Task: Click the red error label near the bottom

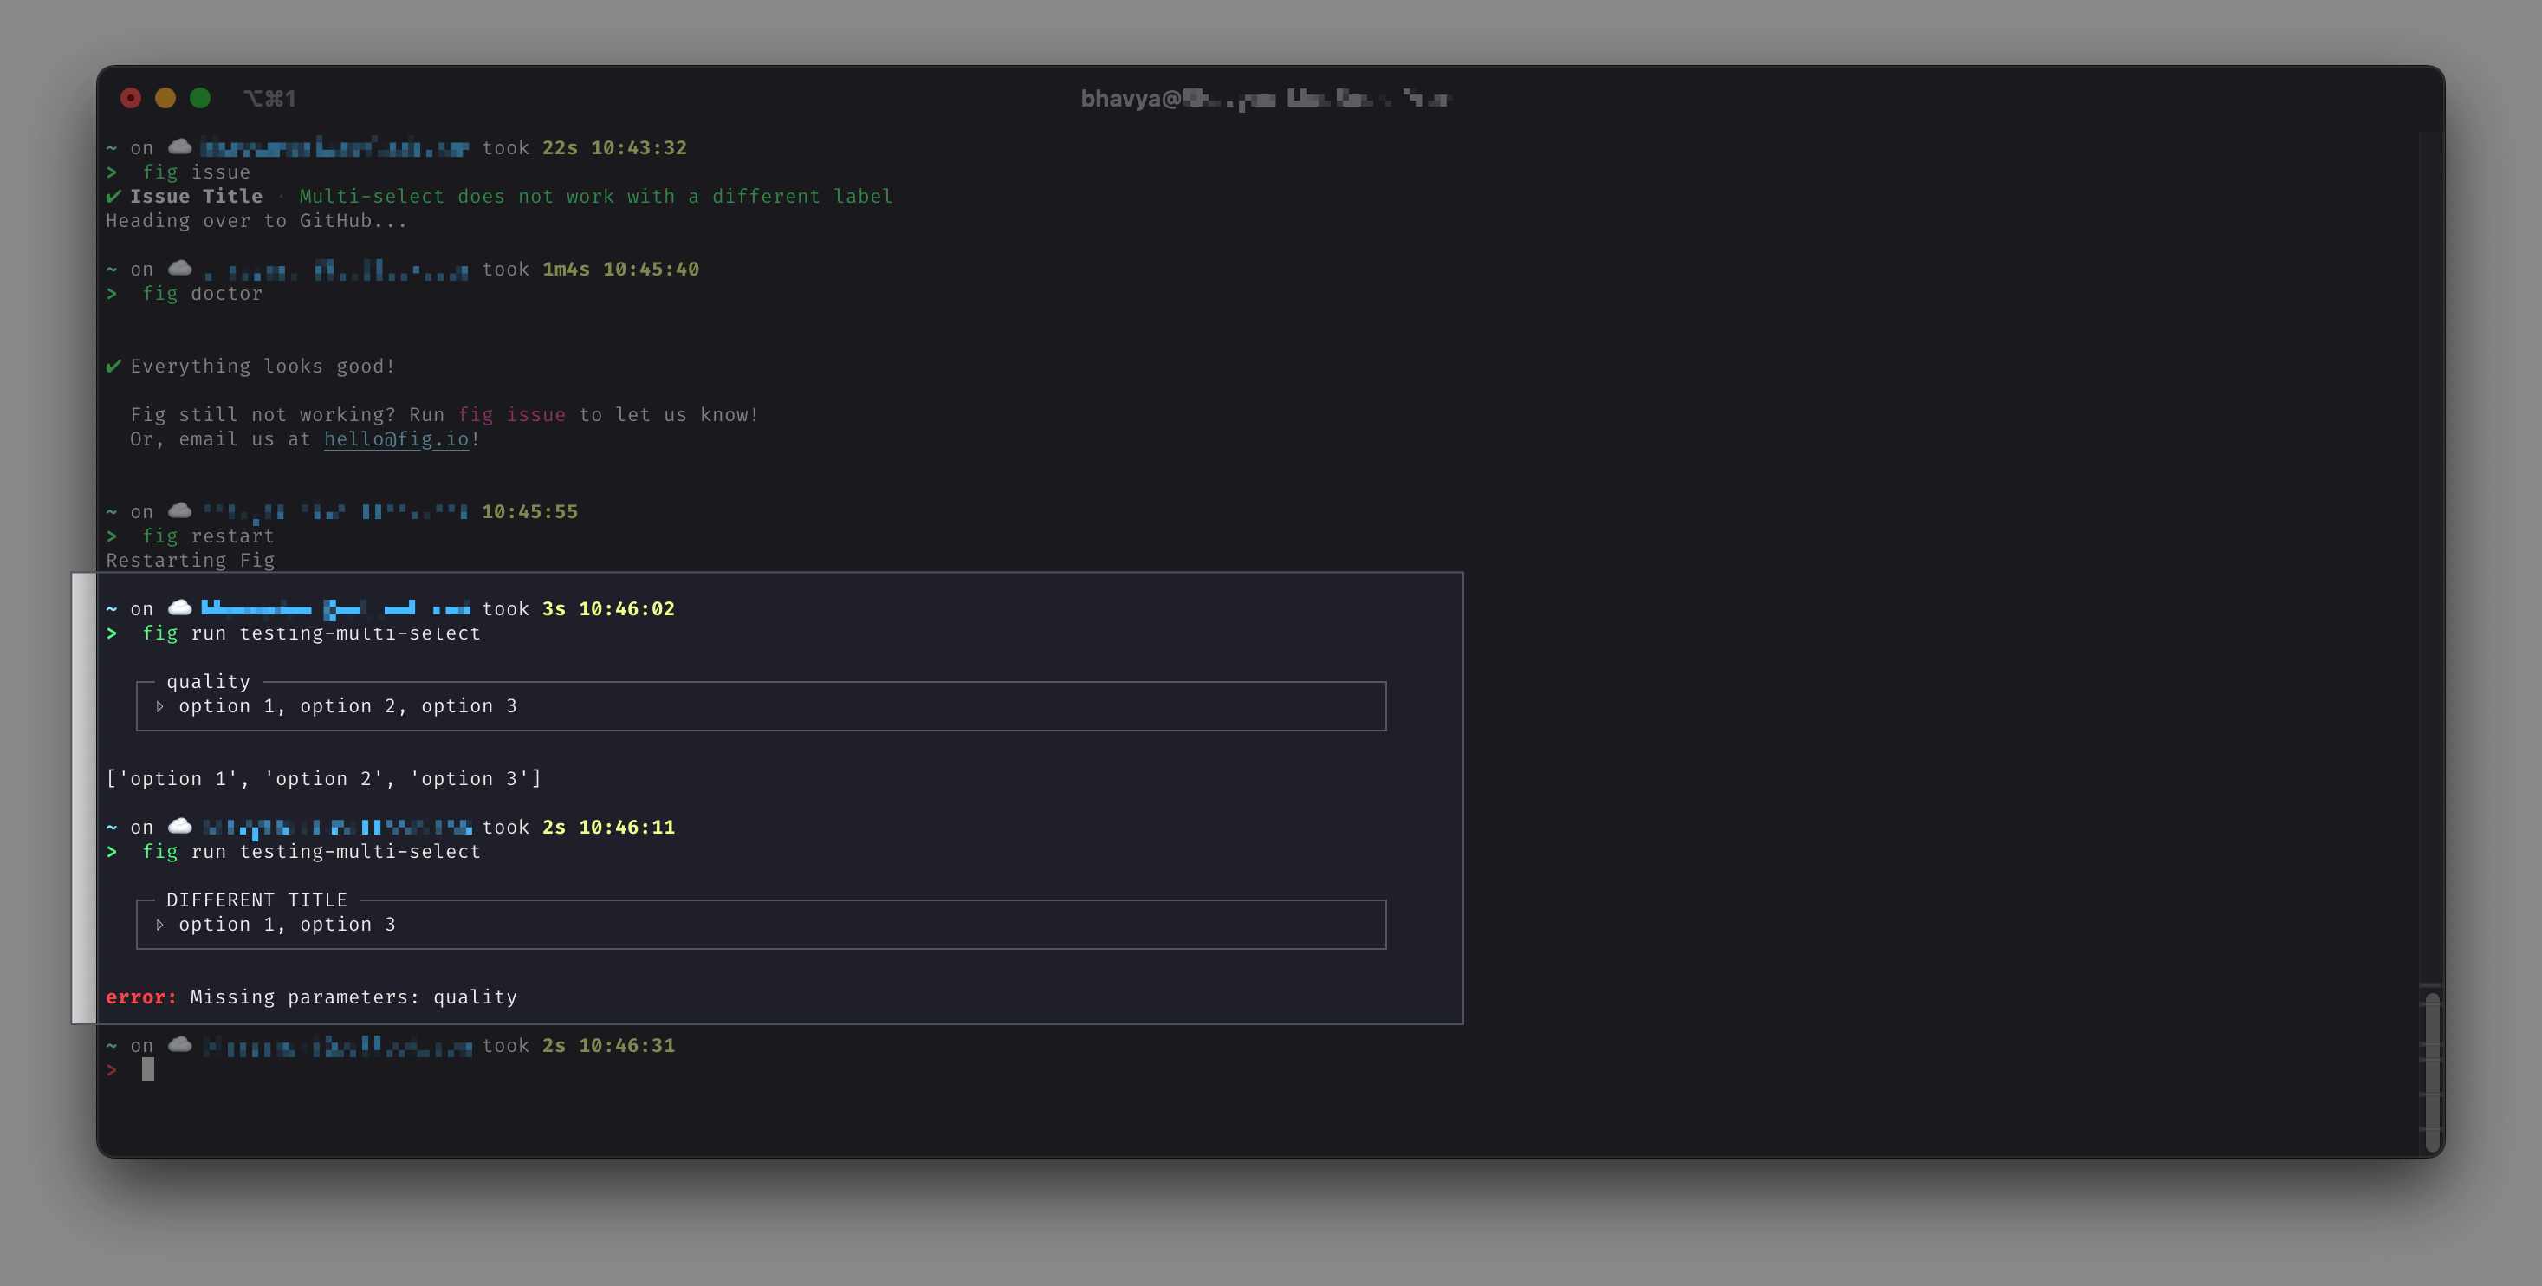Action: tap(139, 997)
